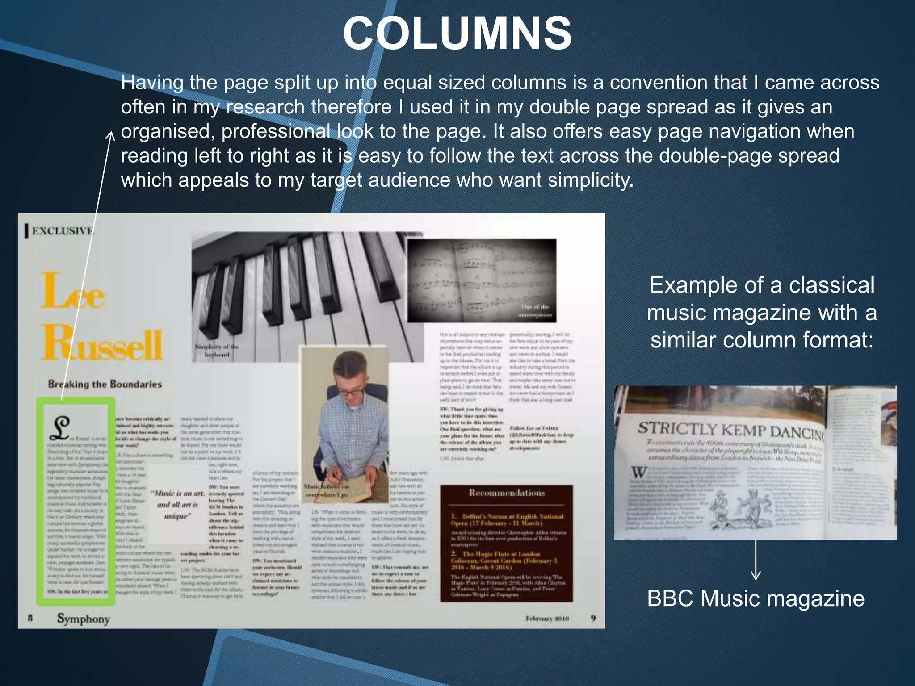Click the 'Symphony' footer title
Screen dimensions: 915x686
coord(83,619)
